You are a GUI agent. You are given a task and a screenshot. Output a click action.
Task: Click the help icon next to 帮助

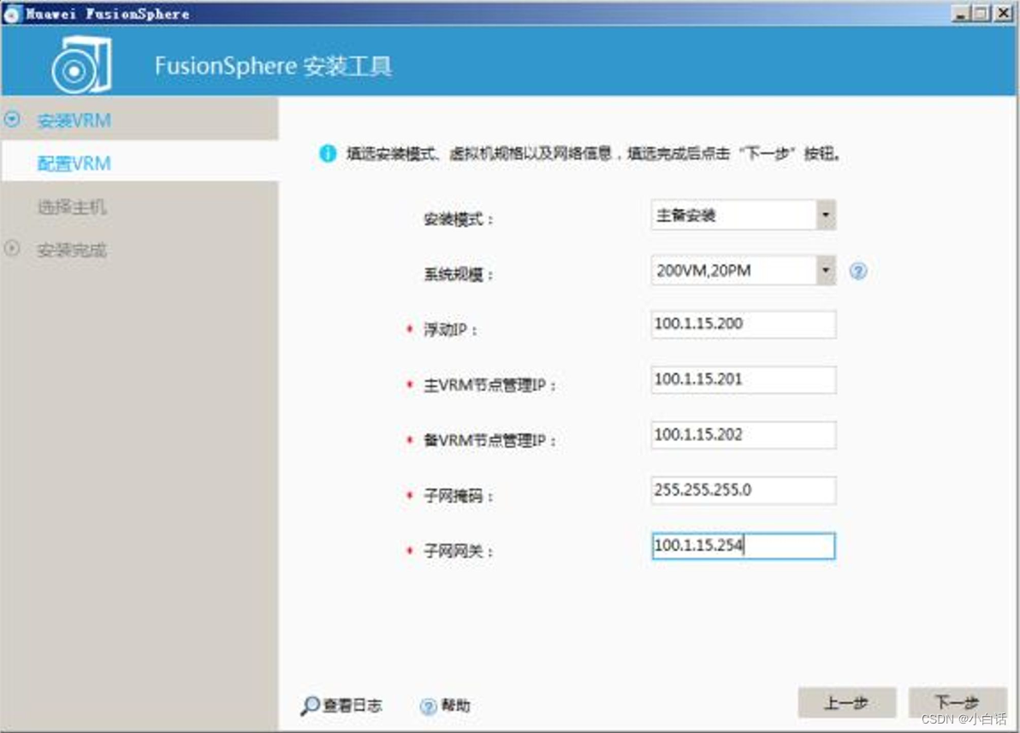click(428, 706)
